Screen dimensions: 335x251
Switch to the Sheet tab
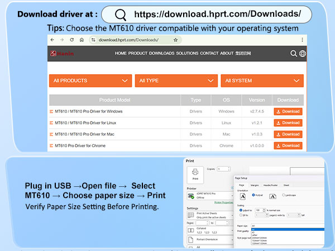pos(286,185)
